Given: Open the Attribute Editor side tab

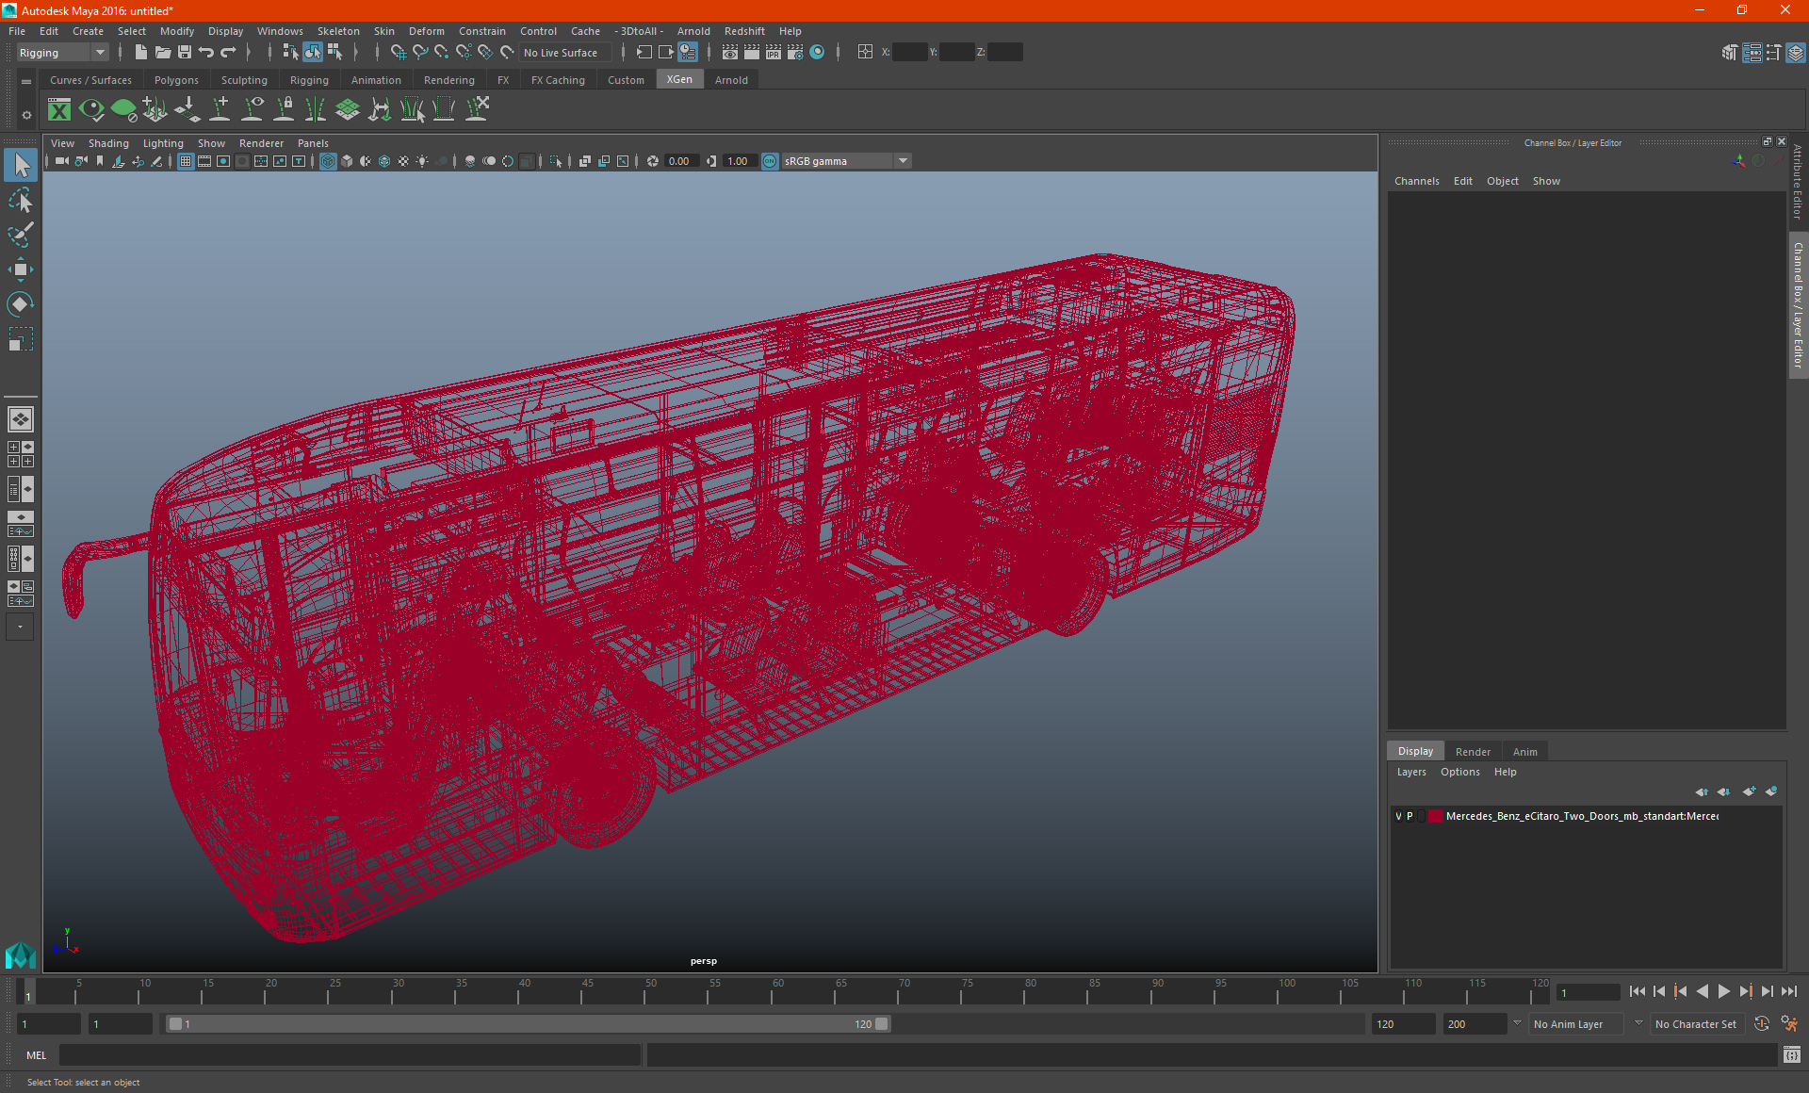Looking at the screenshot, I should pyautogui.click(x=1798, y=182).
